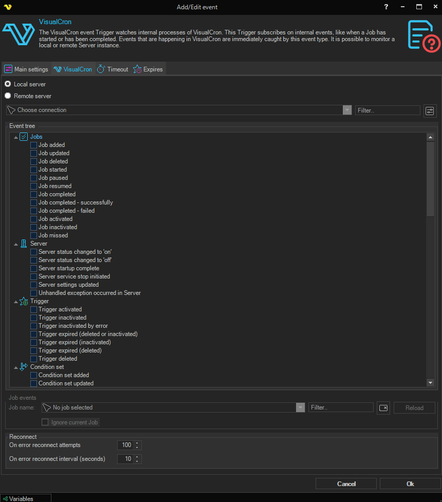The image size is (442, 502).
Task: Click the clear job selection icon
Action: coord(383,407)
